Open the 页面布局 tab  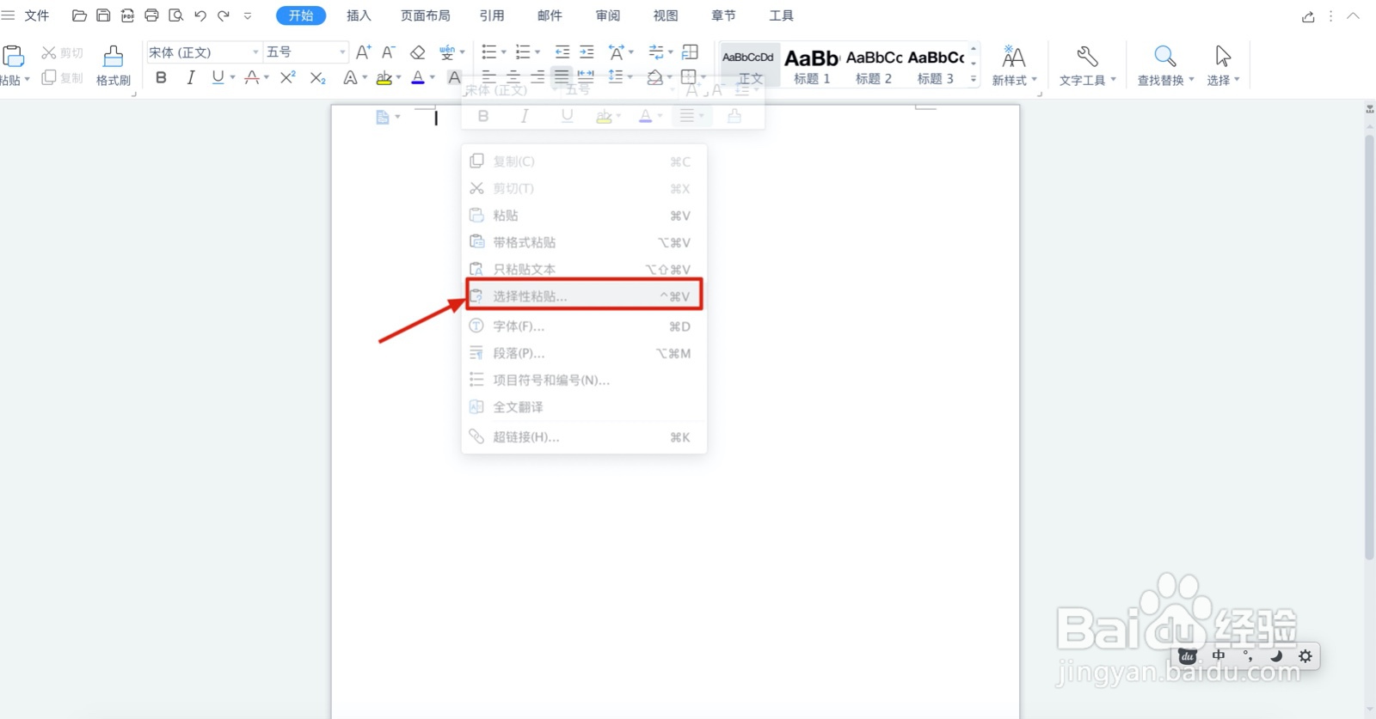click(x=425, y=15)
